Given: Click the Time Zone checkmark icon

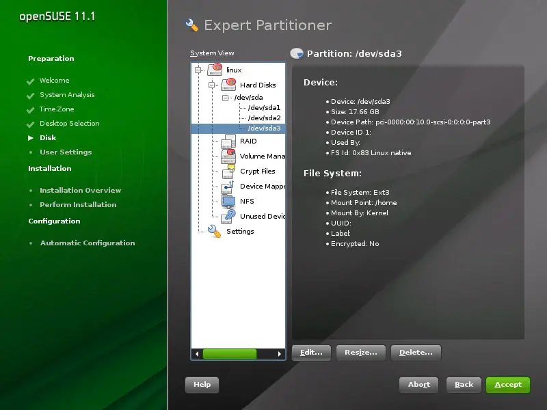Looking at the screenshot, I should coord(30,110).
